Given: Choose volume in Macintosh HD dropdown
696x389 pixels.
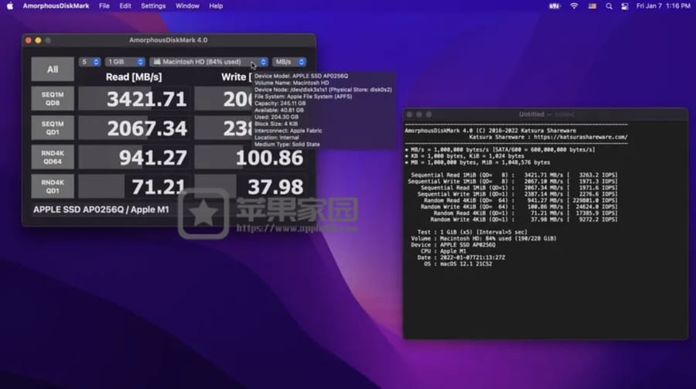Looking at the screenshot, I should [209, 62].
